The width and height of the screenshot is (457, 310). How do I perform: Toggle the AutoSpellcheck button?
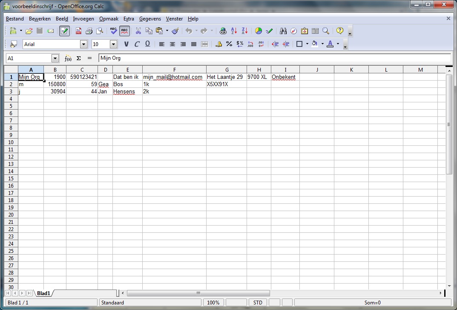point(124,31)
